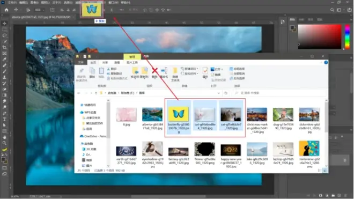Click Select all in Explorer ribbon
Viewport: 354px width, 199px height.
(x=237, y=69)
